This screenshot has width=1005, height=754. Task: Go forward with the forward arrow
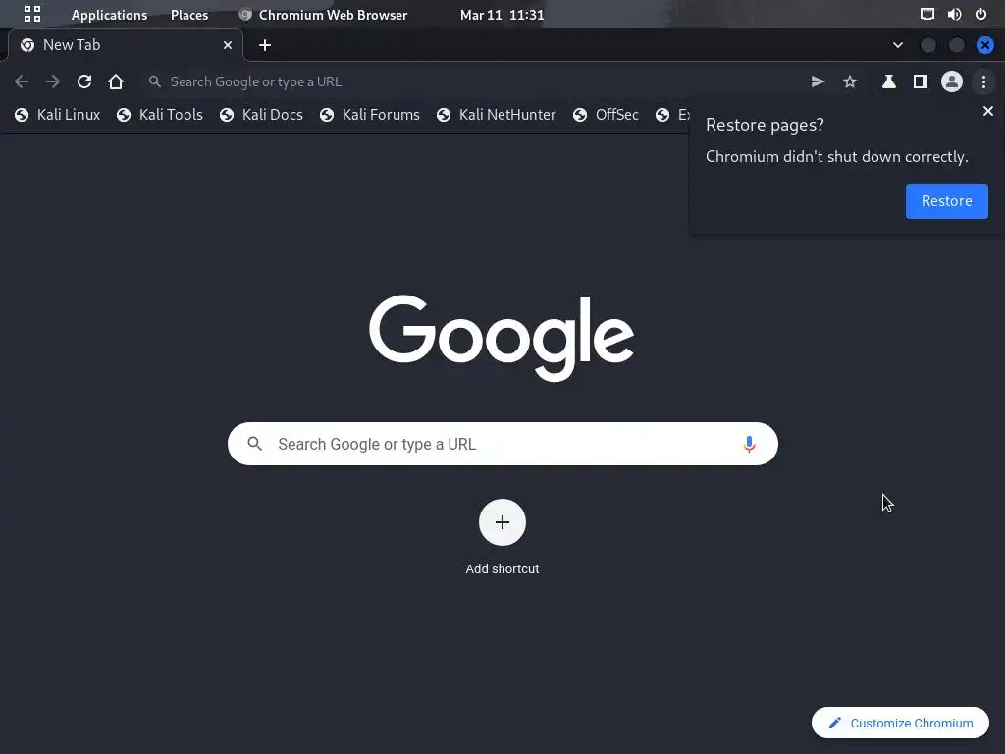[53, 81]
